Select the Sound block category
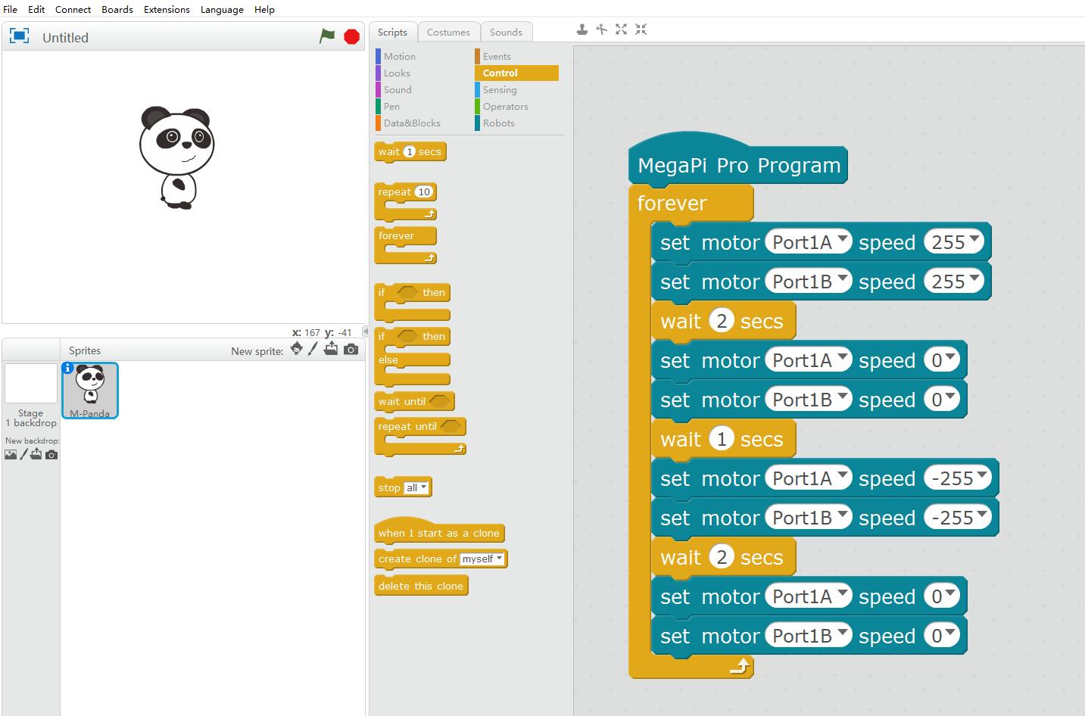This screenshot has width=1085, height=716. (398, 89)
